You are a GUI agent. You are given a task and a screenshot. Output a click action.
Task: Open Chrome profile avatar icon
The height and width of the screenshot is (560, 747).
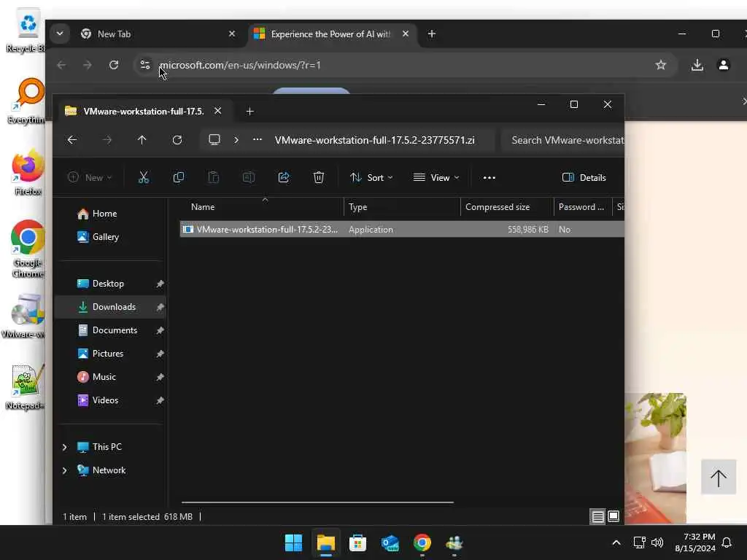[723, 65]
